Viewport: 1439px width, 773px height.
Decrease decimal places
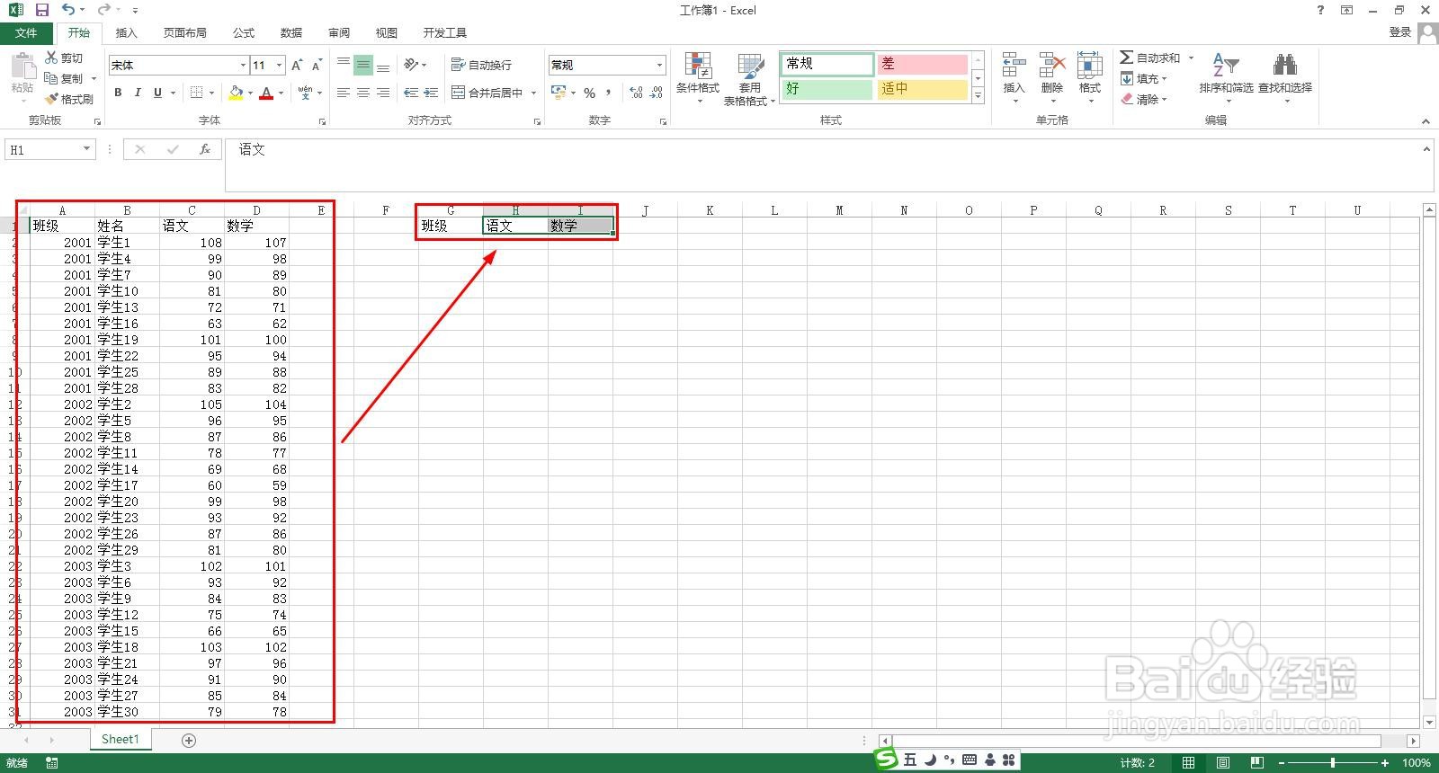pyautogui.click(x=657, y=93)
